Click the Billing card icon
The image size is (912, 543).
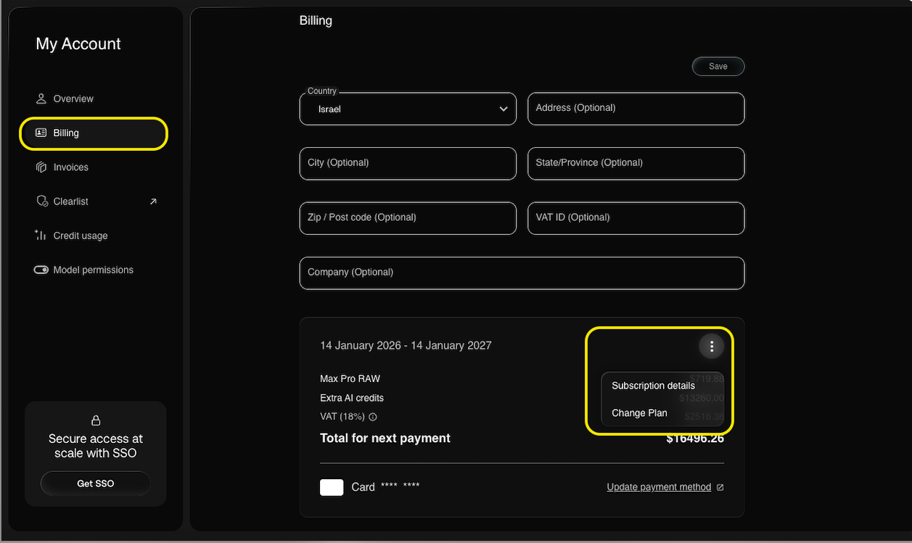(x=41, y=133)
